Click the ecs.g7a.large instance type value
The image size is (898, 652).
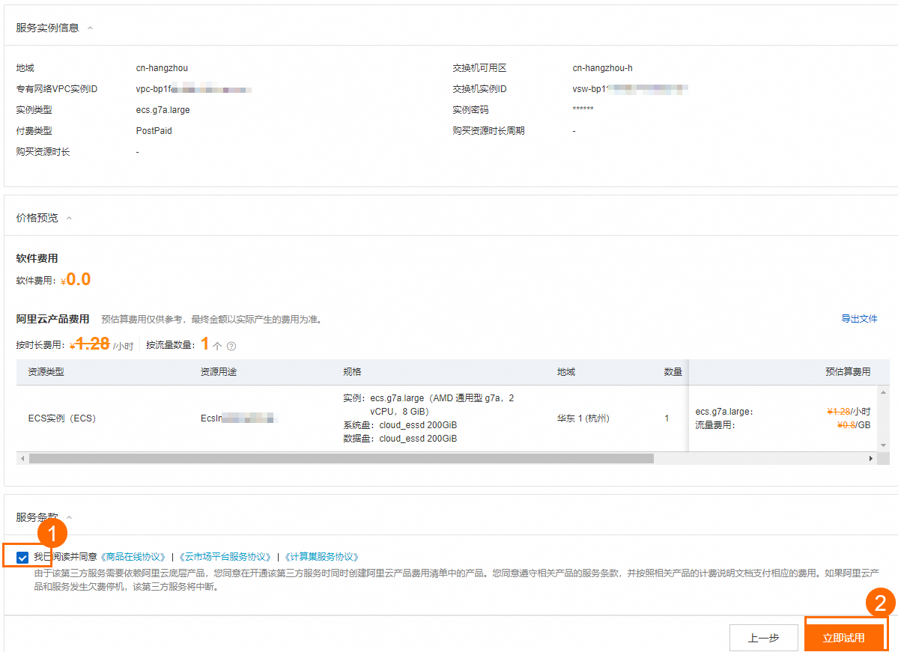click(163, 110)
